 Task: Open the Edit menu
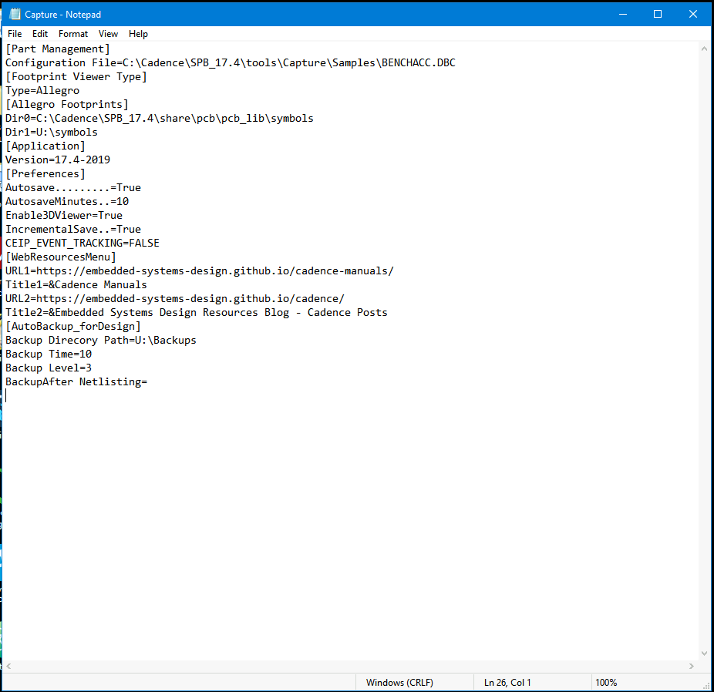click(x=40, y=34)
